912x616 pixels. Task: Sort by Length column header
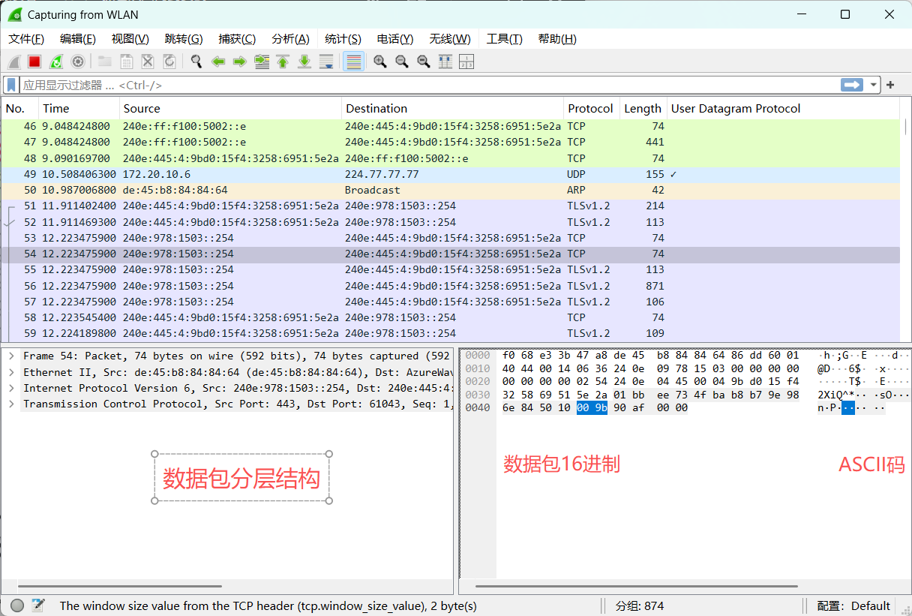[x=643, y=108]
